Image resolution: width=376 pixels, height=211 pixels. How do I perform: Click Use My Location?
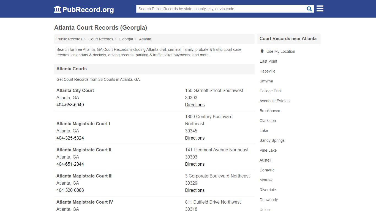click(x=280, y=51)
